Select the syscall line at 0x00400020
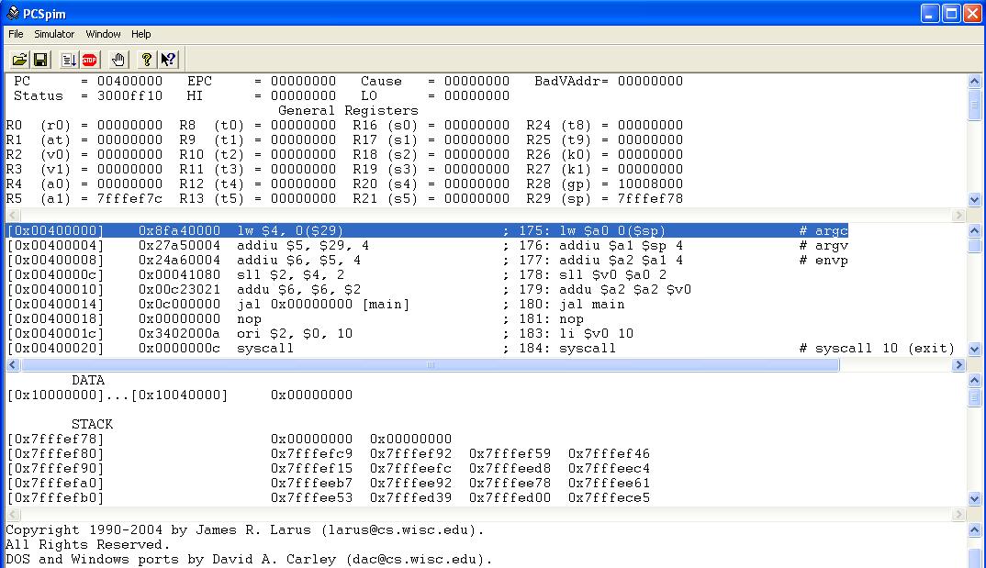 point(480,348)
